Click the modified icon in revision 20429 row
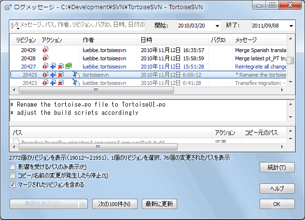 coord(45,50)
